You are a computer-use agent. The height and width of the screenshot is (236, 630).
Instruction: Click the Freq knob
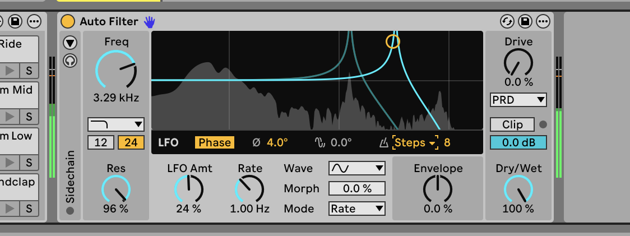(116, 70)
